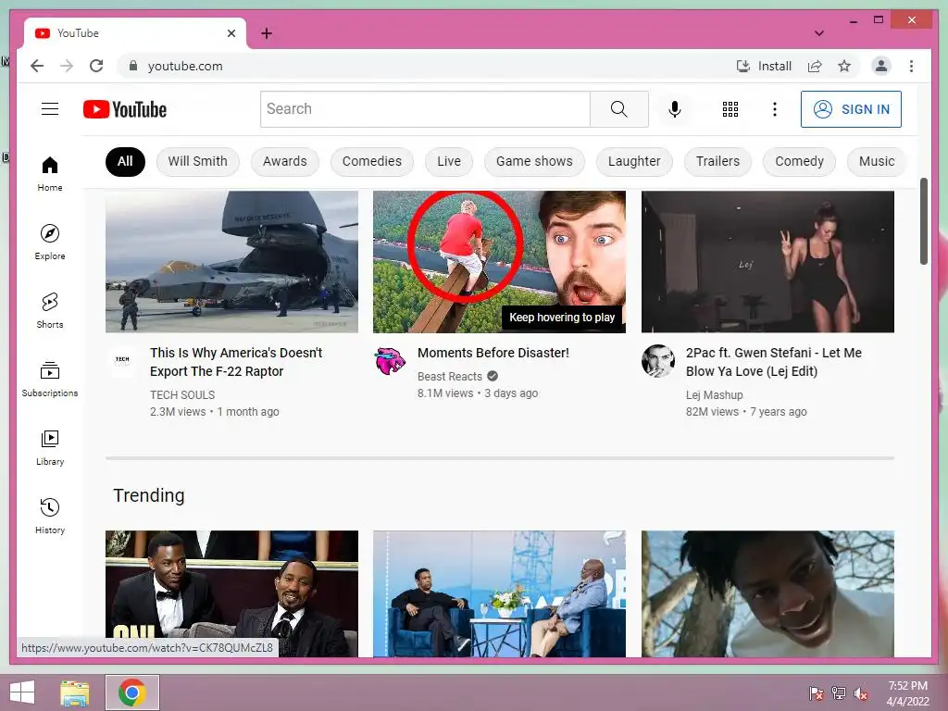Viewport: 948px width, 711px height.
Task: Go to Home in sidebar
Action: pos(50,174)
